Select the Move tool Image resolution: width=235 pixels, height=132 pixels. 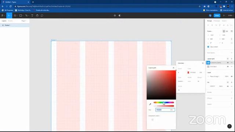[9, 15]
